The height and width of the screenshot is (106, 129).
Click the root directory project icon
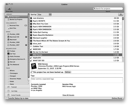(31, 18)
